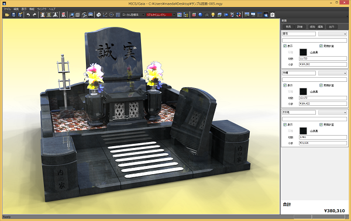The width and height of the screenshot is (351, 221).
Task: Click black stone color swatch in second section
Action: [x=303, y=91]
